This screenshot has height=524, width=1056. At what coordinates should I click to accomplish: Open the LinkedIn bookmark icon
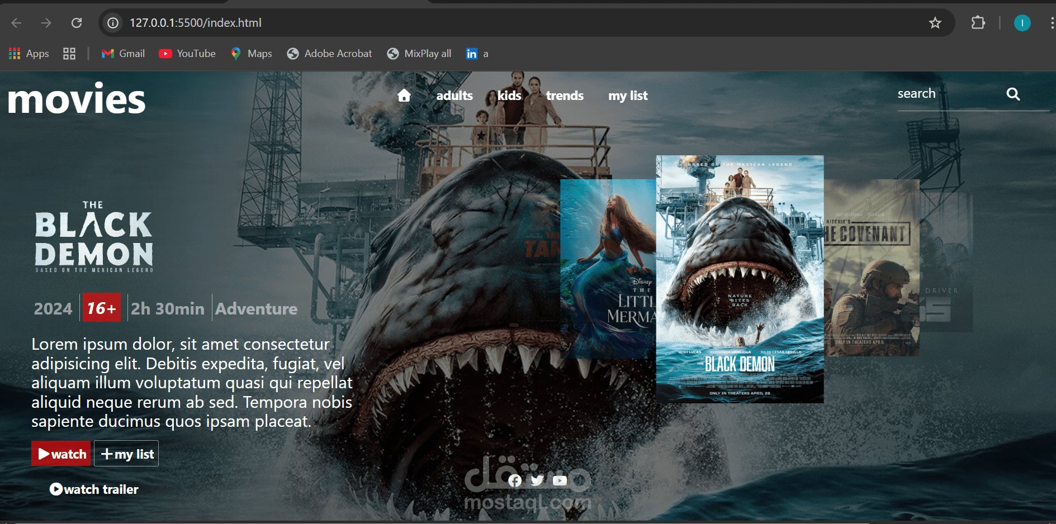[x=472, y=54]
